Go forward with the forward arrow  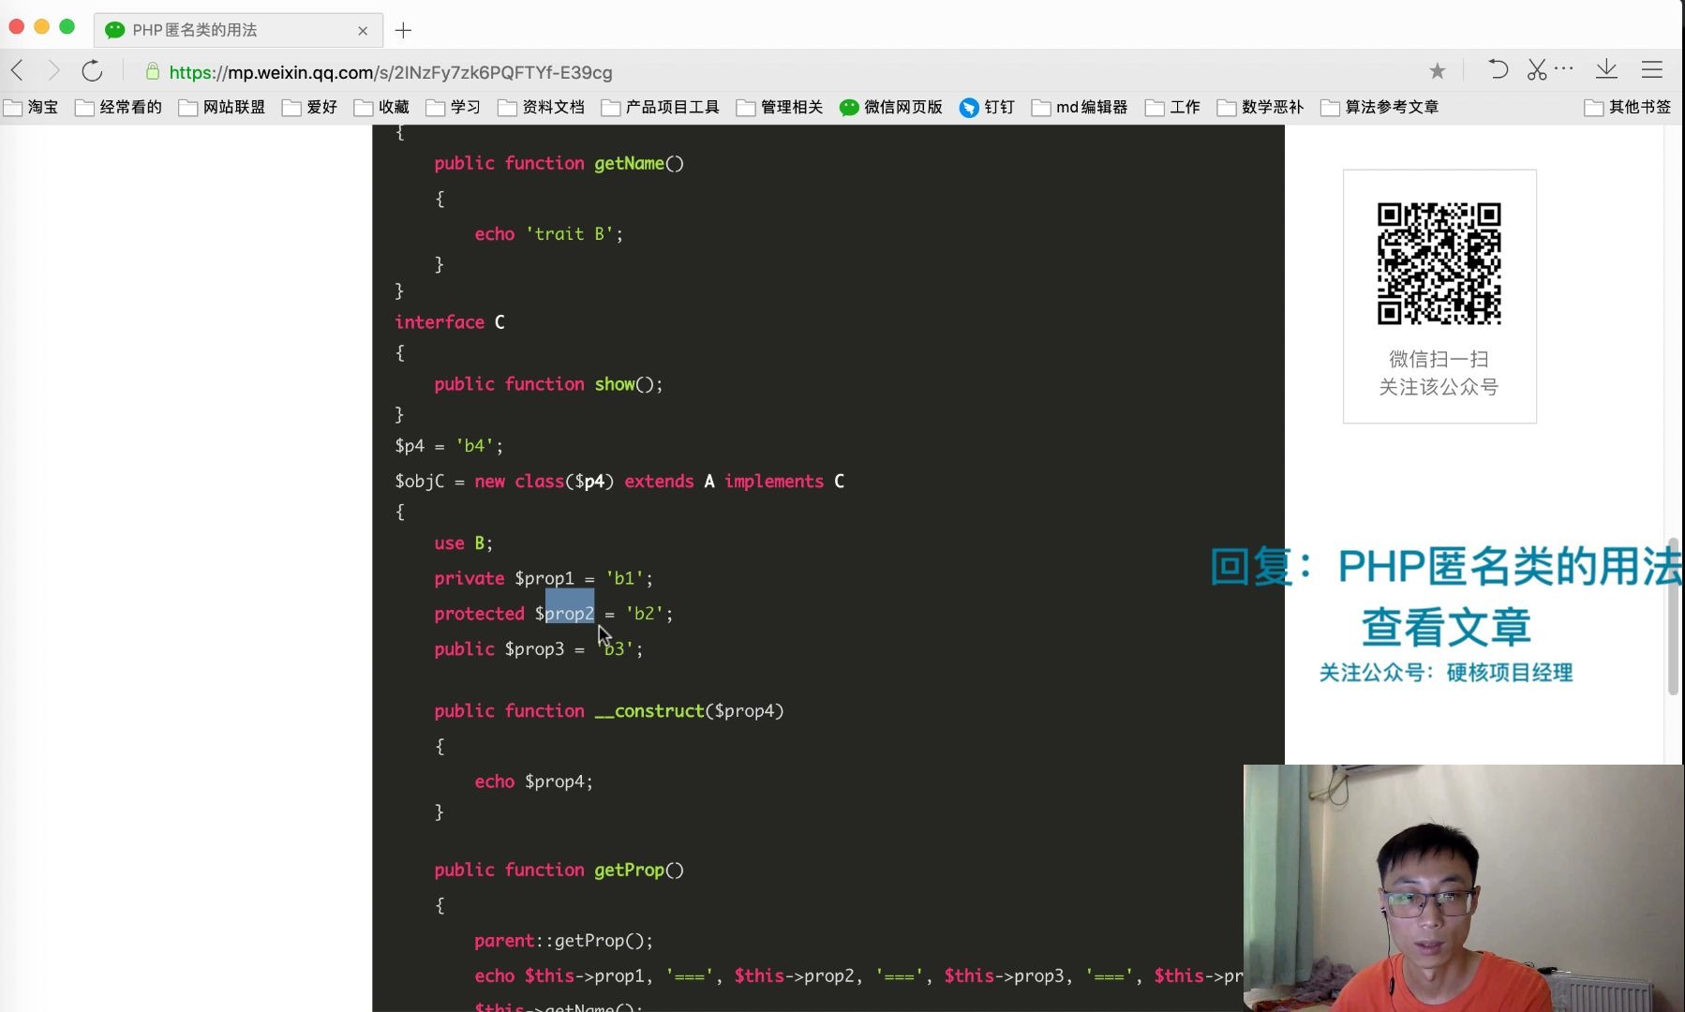(53, 70)
